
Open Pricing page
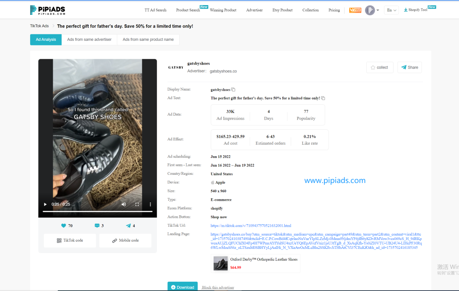334,10
